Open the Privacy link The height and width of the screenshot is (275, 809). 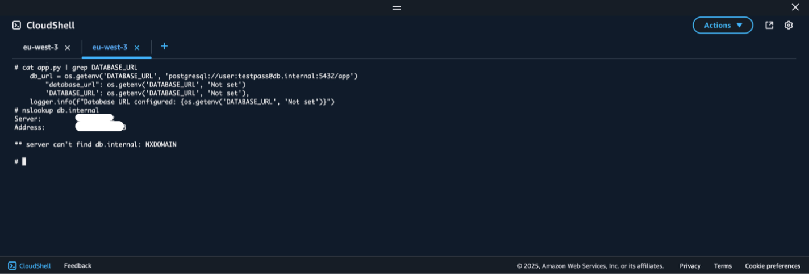click(x=690, y=266)
